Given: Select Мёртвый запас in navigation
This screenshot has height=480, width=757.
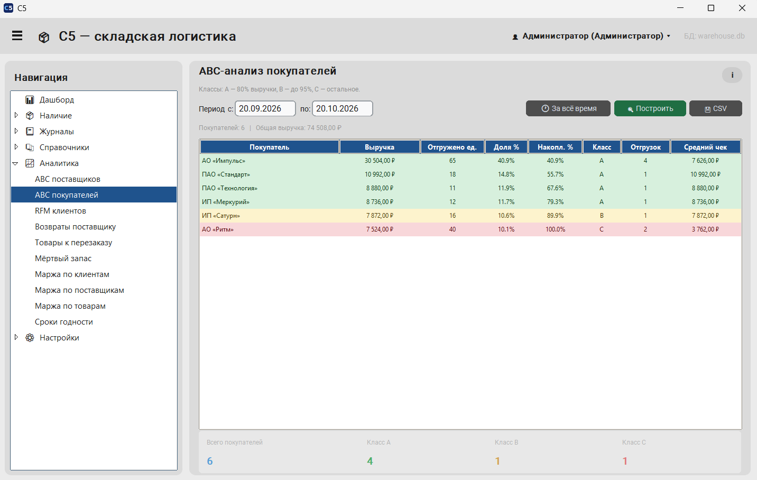Looking at the screenshot, I should [x=63, y=259].
